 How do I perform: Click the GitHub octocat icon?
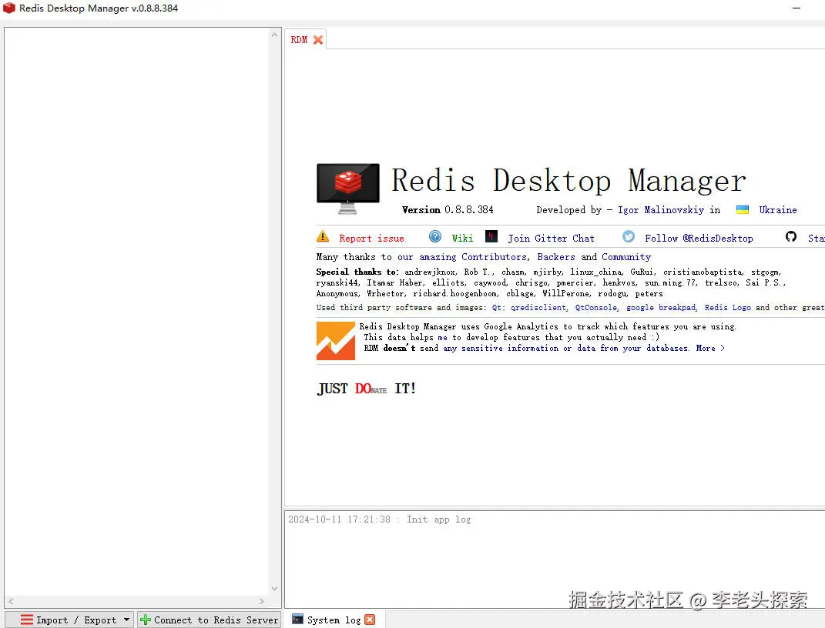[791, 236]
